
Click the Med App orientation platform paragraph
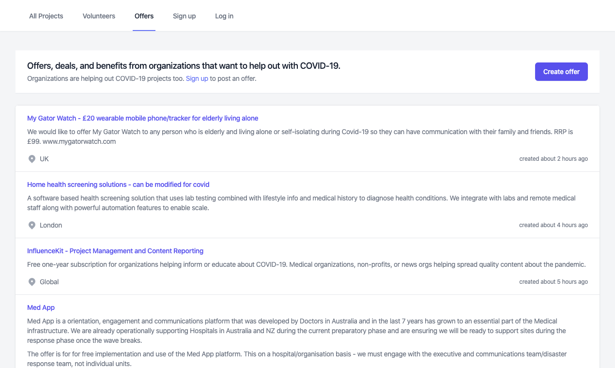(296, 331)
